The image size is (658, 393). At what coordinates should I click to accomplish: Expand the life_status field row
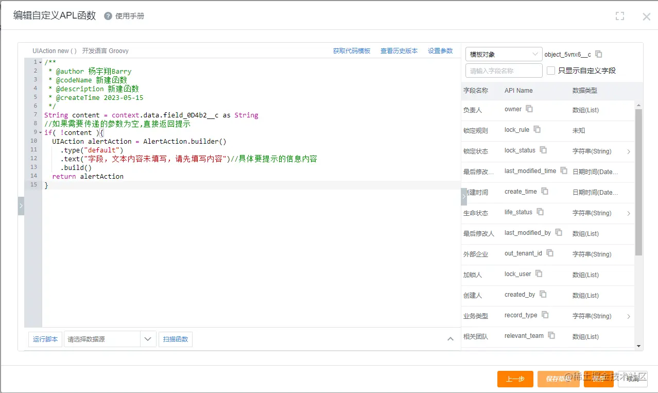click(629, 213)
